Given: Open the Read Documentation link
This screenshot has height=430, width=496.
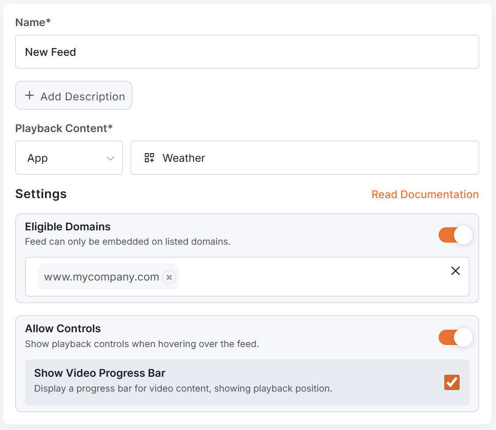Looking at the screenshot, I should point(425,195).
